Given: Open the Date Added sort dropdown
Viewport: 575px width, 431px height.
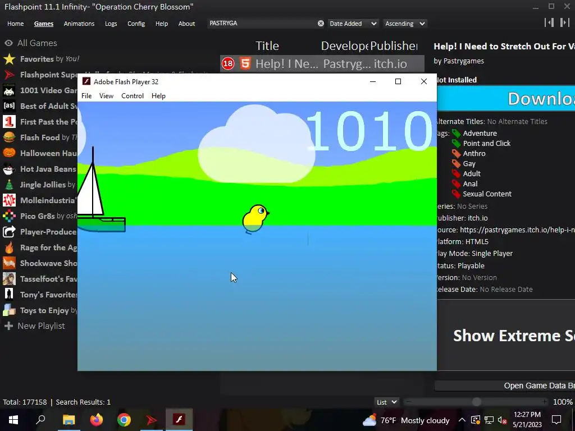Looking at the screenshot, I should coord(353,24).
